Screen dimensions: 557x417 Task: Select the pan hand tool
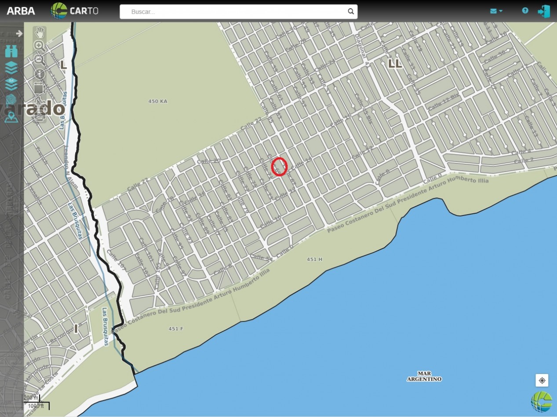click(40, 32)
